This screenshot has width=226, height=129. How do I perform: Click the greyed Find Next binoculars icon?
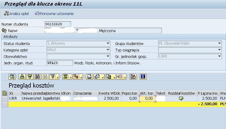(x=45, y=77)
